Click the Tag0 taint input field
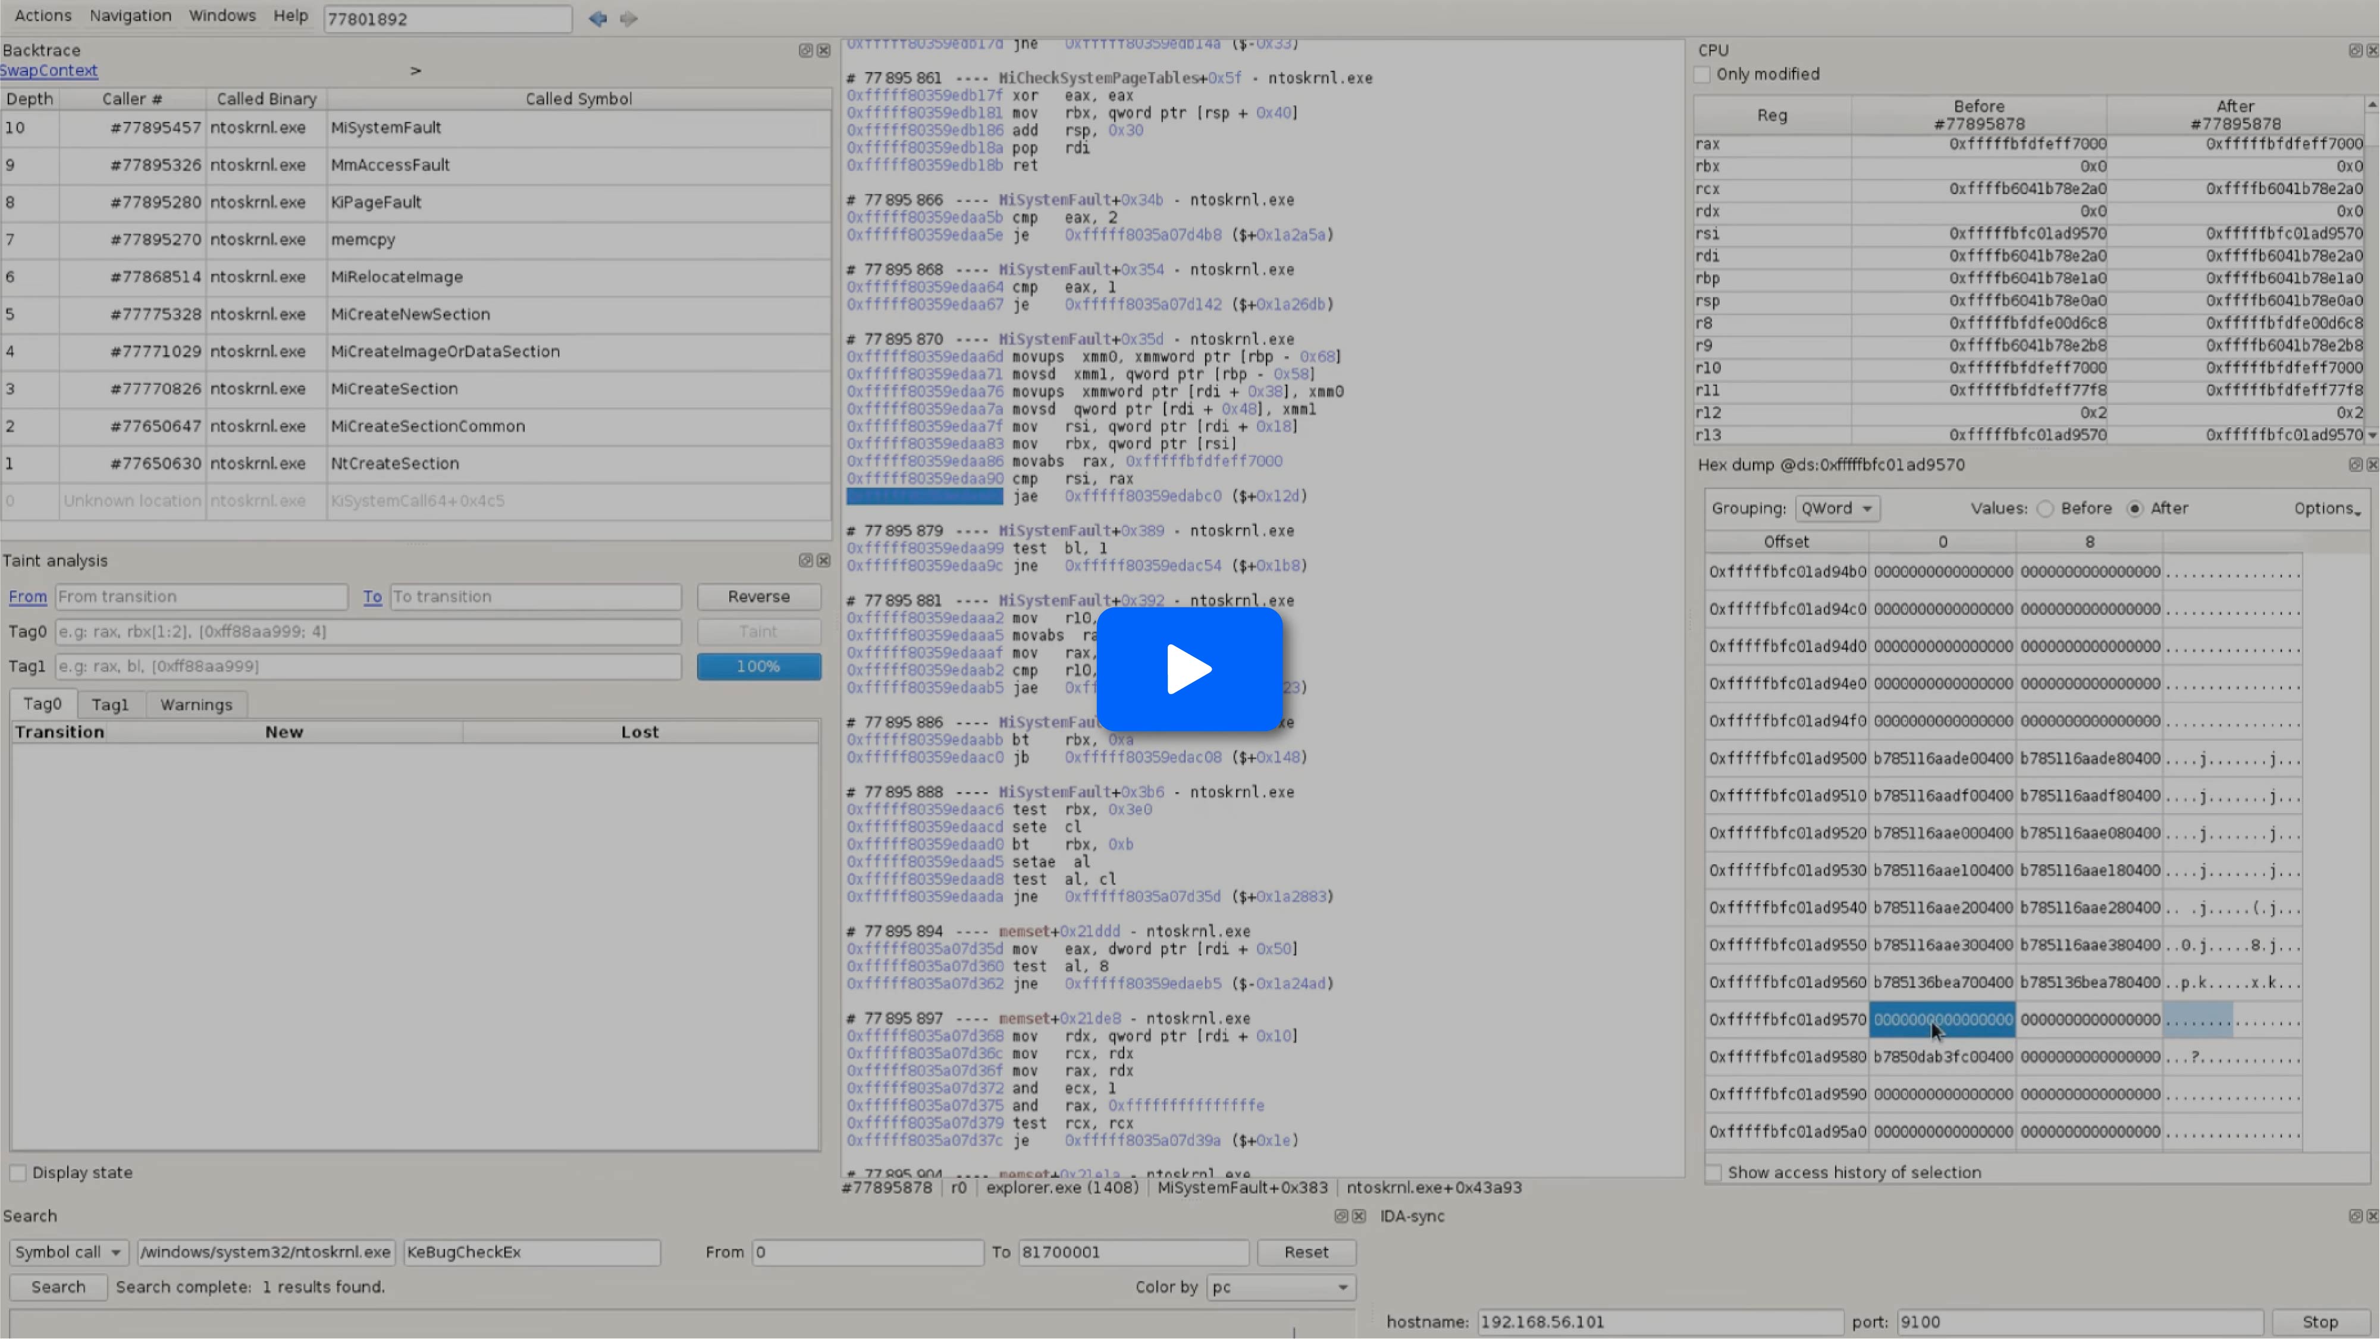2380x1339 pixels. coord(368,632)
